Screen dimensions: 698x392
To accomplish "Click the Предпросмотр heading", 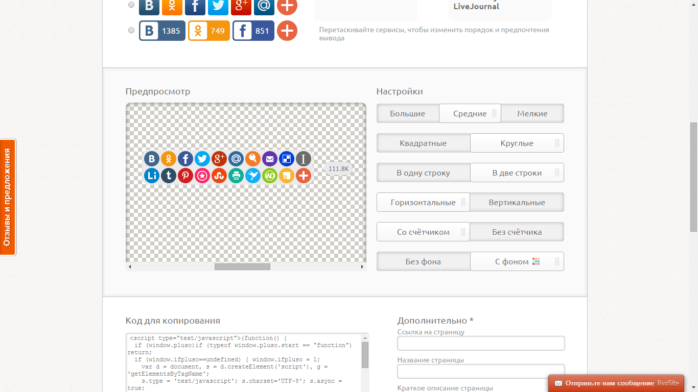I will click(158, 91).
